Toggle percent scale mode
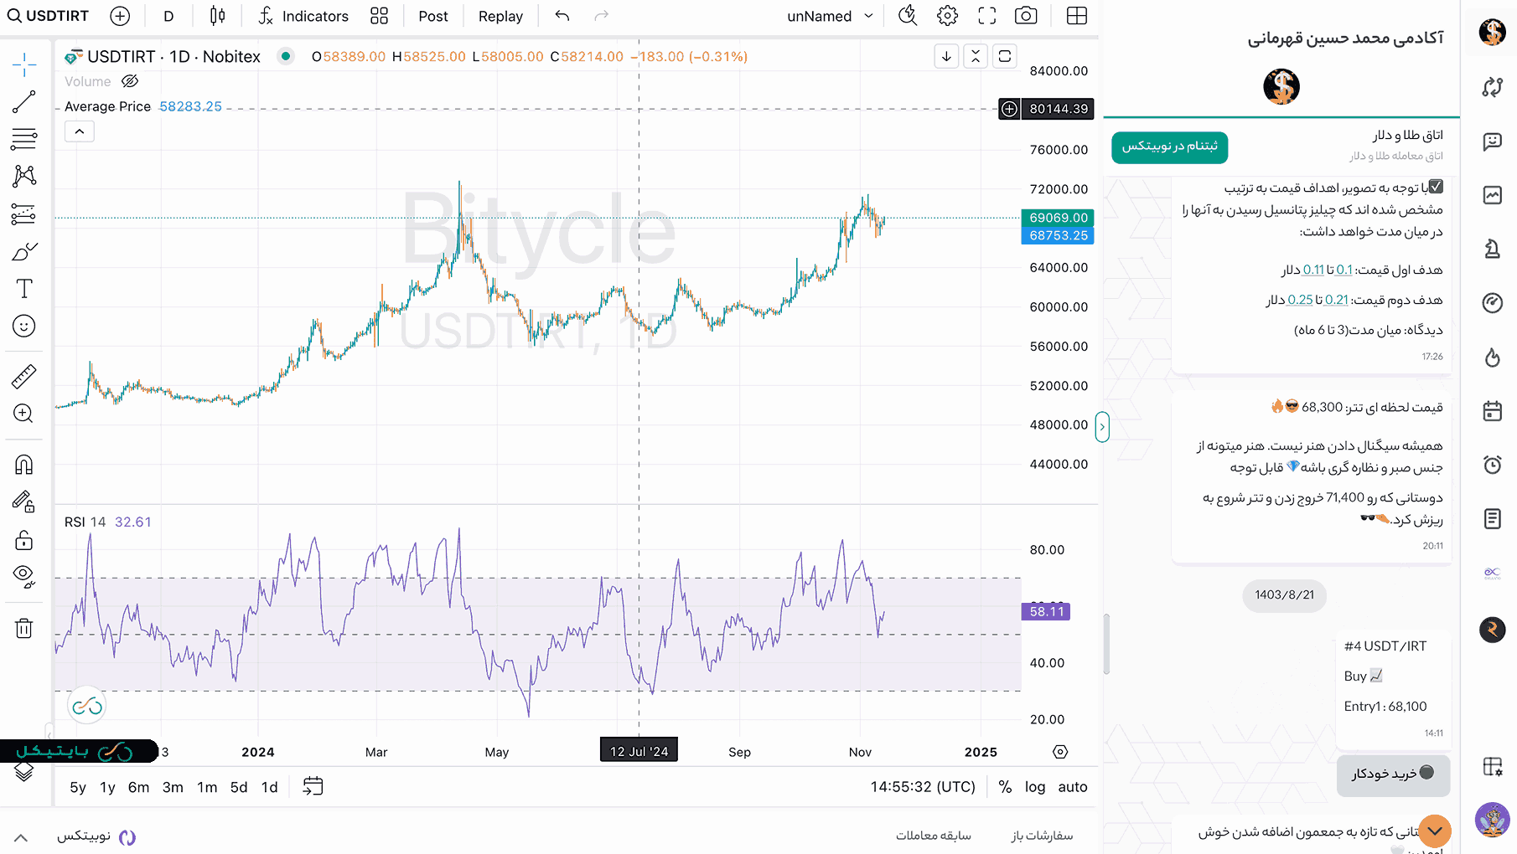Image resolution: width=1517 pixels, height=854 pixels. point(1005,787)
